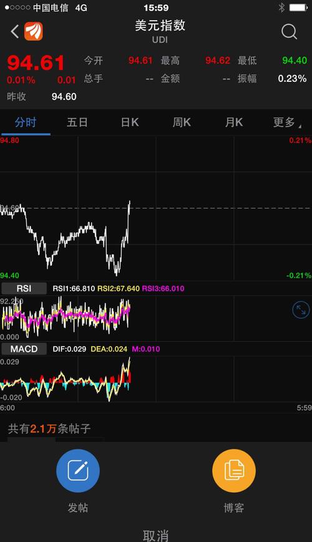Tap the 发帖 label
Screen dimensions: 312x542
coord(78,508)
